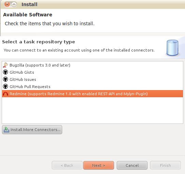185x174 pixels.
Task: Select the highlighted Redmine connector text
Action: click(79, 94)
